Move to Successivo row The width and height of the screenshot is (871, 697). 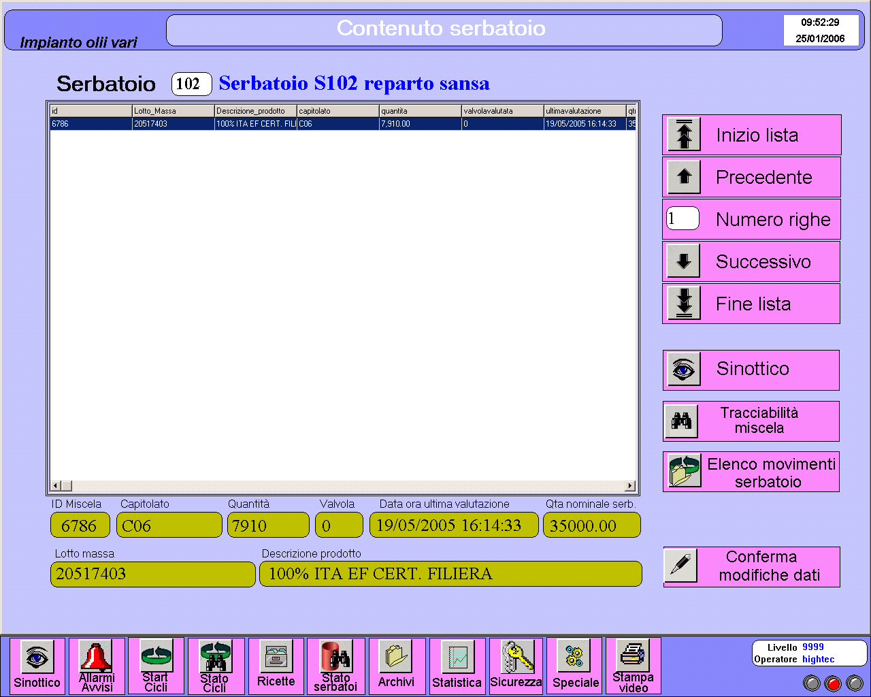[684, 261]
